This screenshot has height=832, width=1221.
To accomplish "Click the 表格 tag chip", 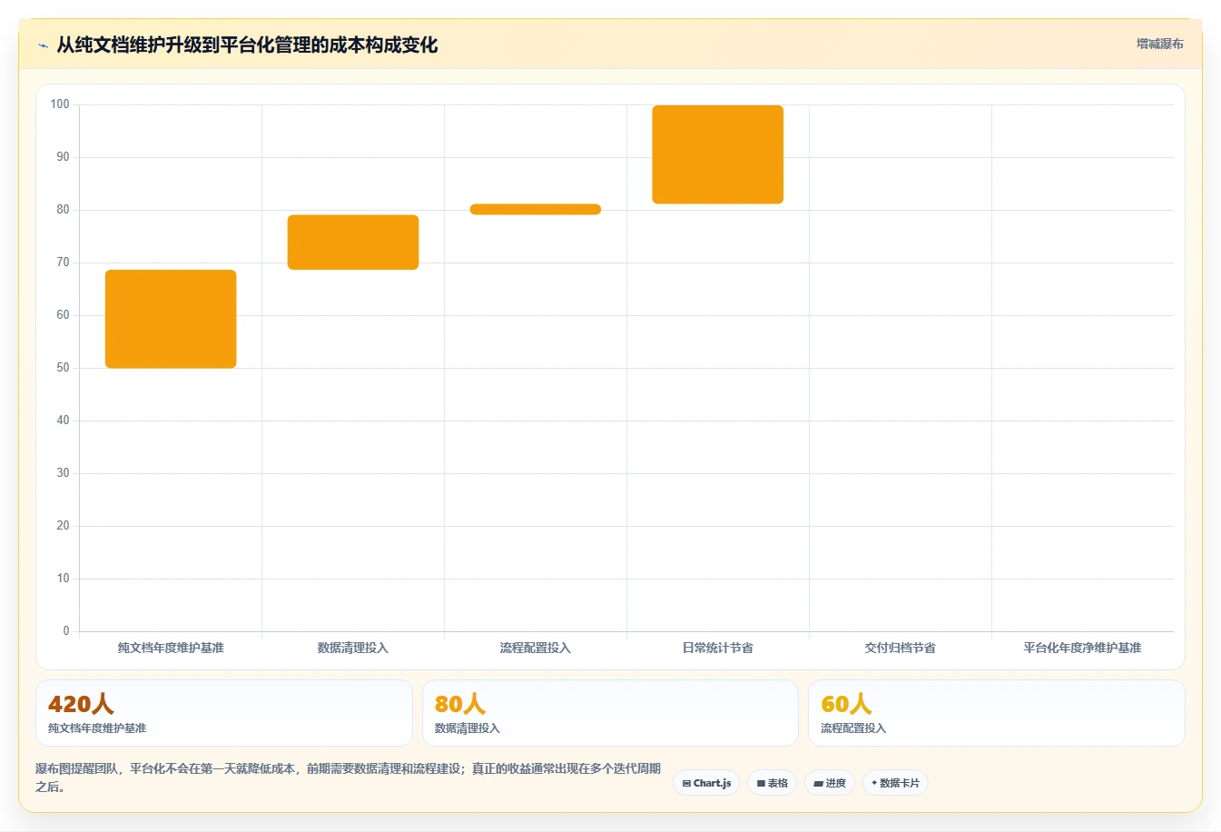I will point(773,783).
